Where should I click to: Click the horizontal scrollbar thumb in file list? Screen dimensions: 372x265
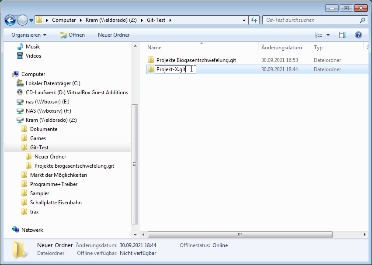240,235
